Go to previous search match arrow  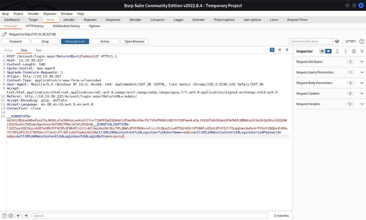point(19,216)
